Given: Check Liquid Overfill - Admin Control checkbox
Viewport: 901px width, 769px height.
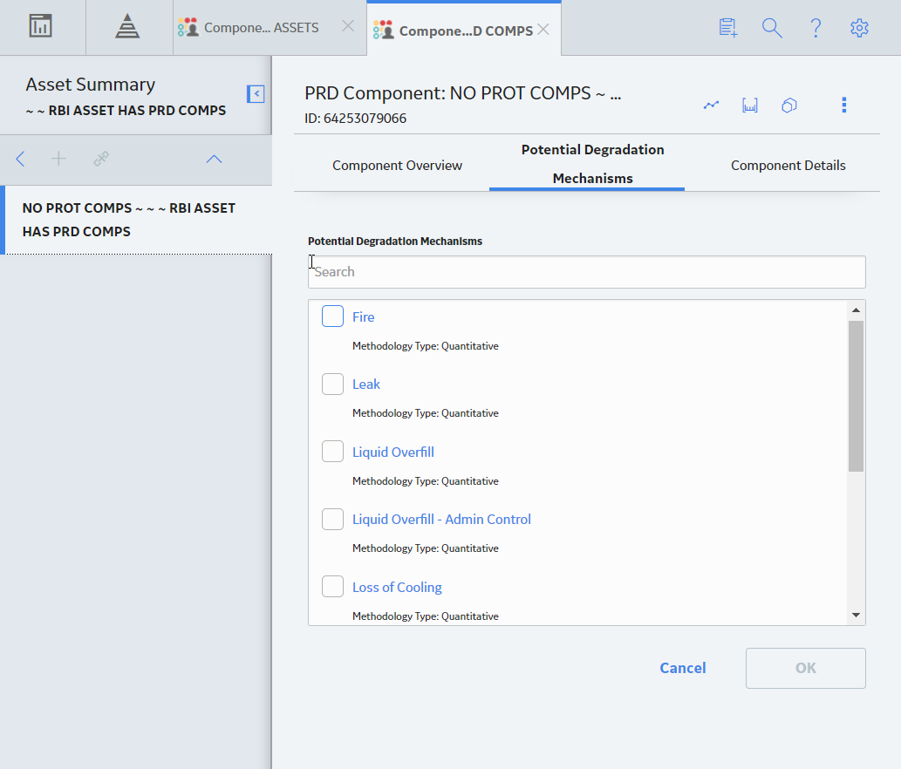Looking at the screenshot, I should tap(332, 519).
